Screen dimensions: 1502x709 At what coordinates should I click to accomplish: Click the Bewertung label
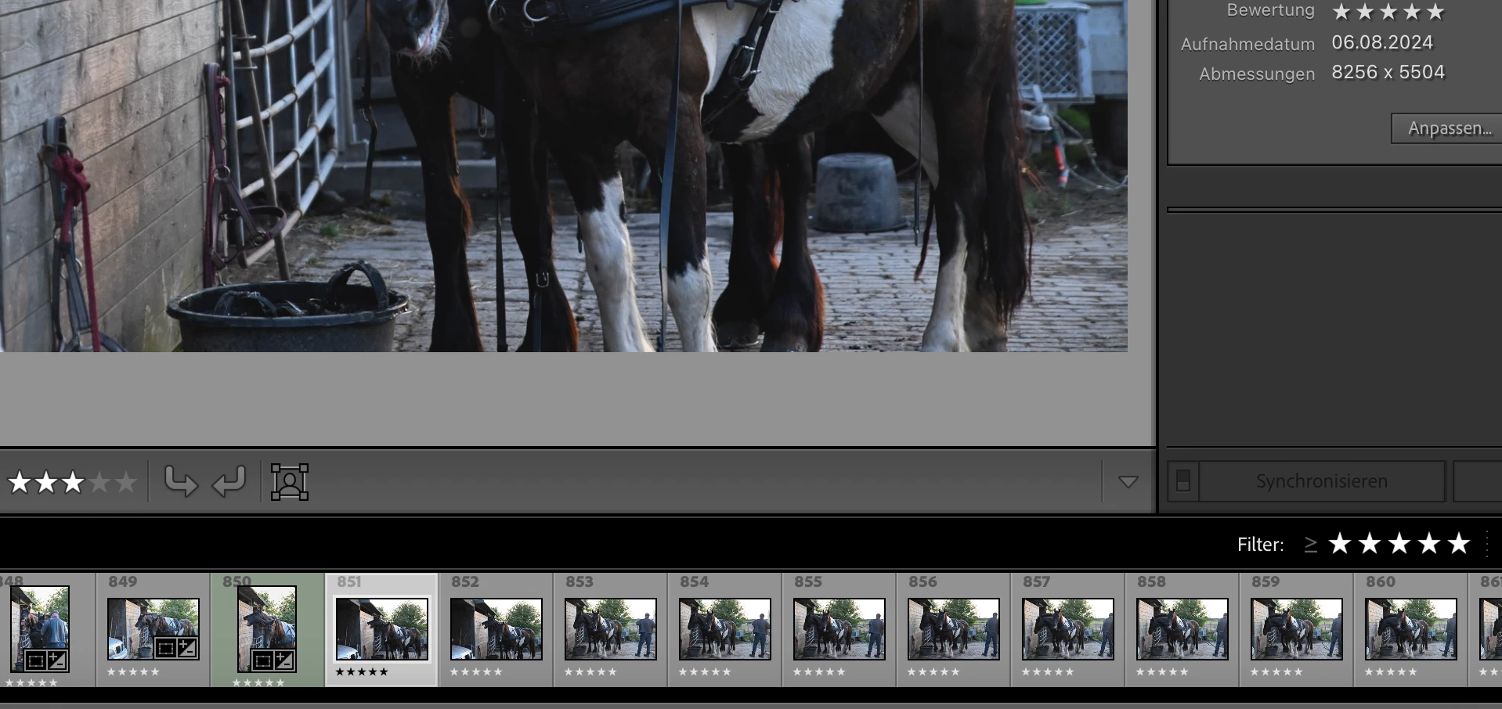coord(1270,11)
